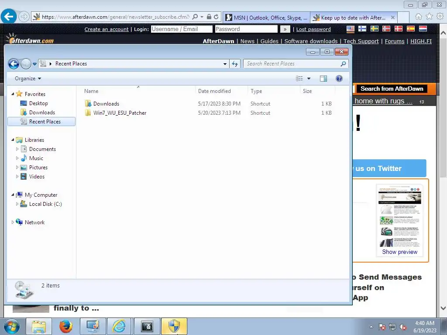Open the Internet Explorer Tools gear
The width and height of the screenshot is (447, 335).
pos(440,17)
